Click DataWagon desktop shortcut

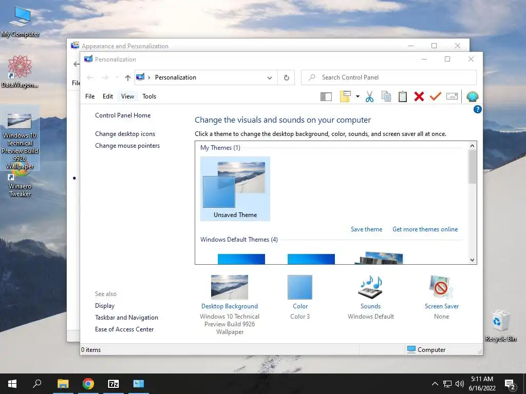(20, 71)
